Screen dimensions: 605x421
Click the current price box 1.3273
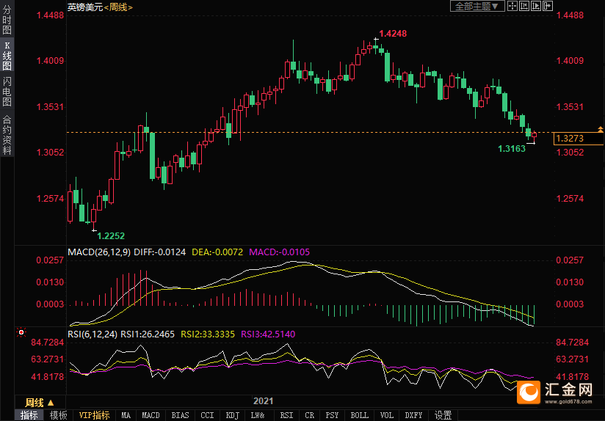[x=578, y=138]
